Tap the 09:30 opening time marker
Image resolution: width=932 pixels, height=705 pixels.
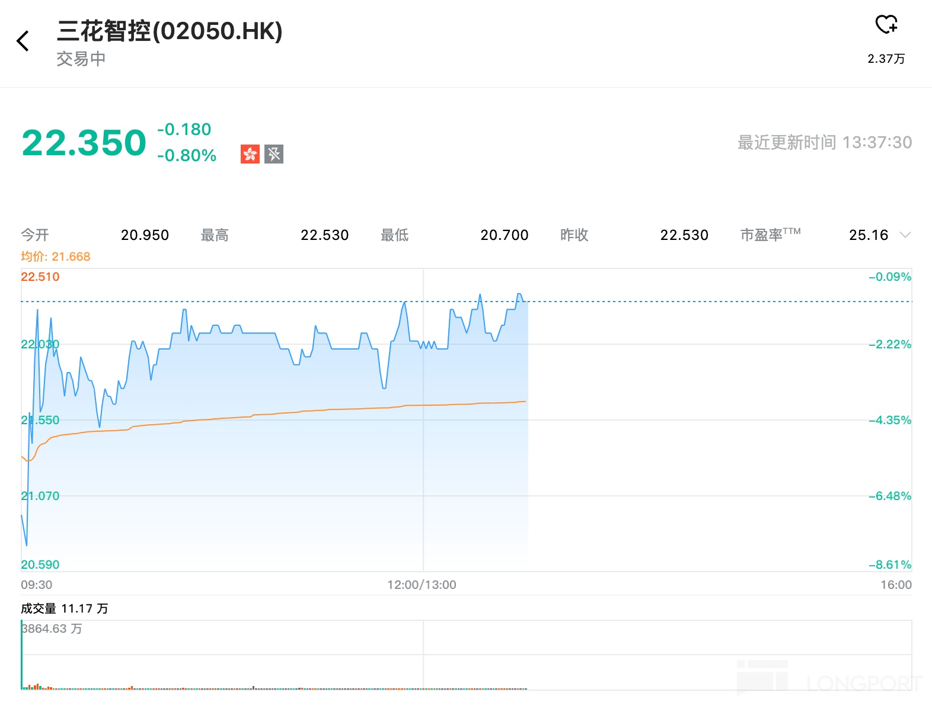coord(37,585)
